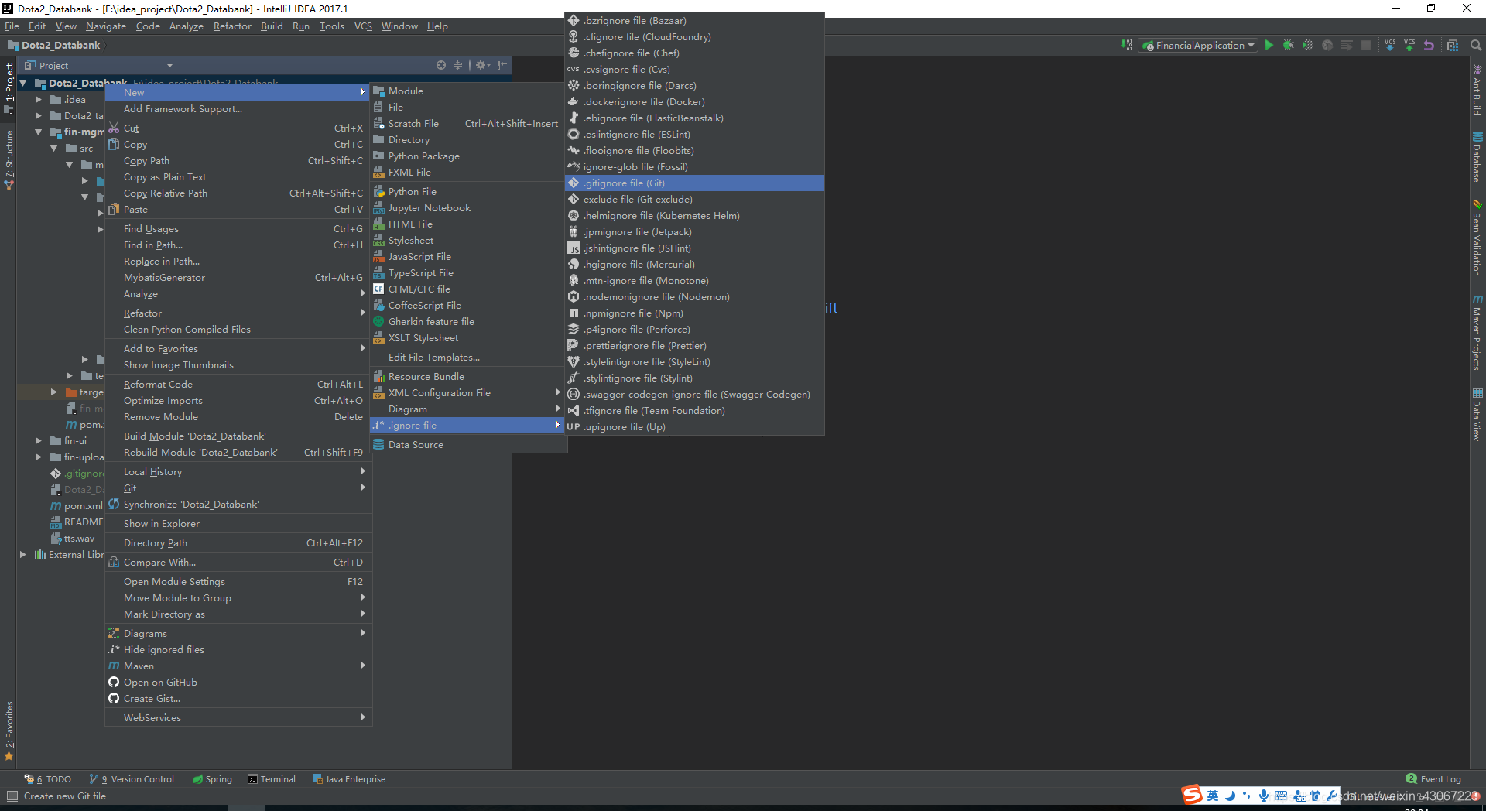Run FinancialApplication with the green play button
The image size is (1486, 811).
pyautogui.click(x=1269, y=46)
